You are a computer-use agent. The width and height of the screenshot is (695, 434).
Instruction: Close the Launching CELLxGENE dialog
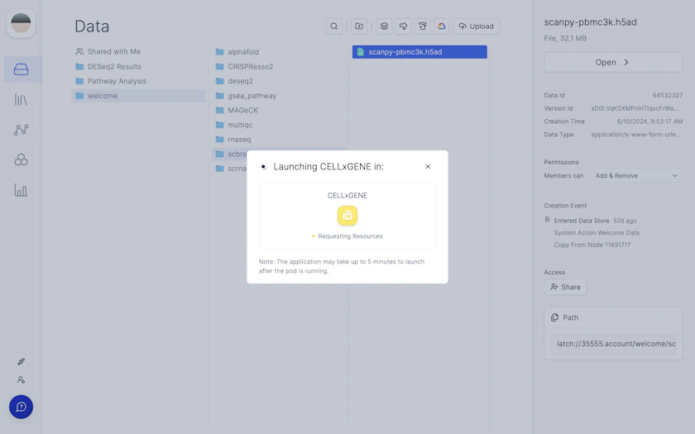coord(428,166)
